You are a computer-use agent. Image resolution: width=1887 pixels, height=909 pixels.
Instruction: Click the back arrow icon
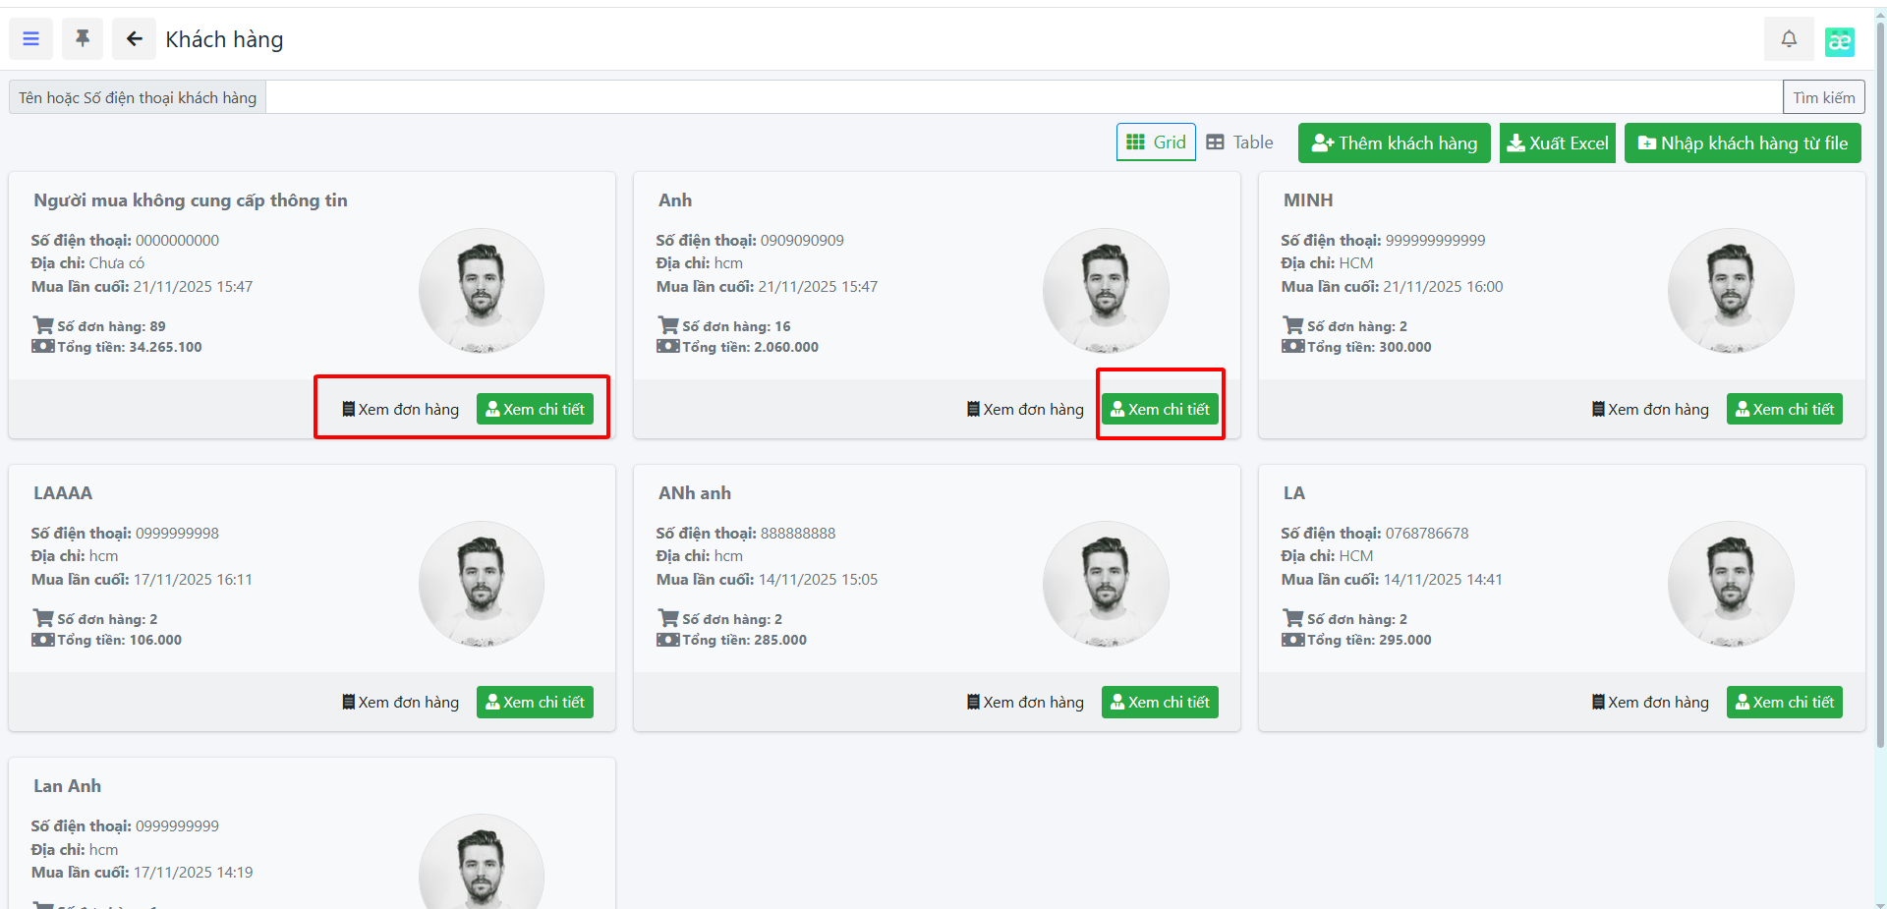point(134,39)
